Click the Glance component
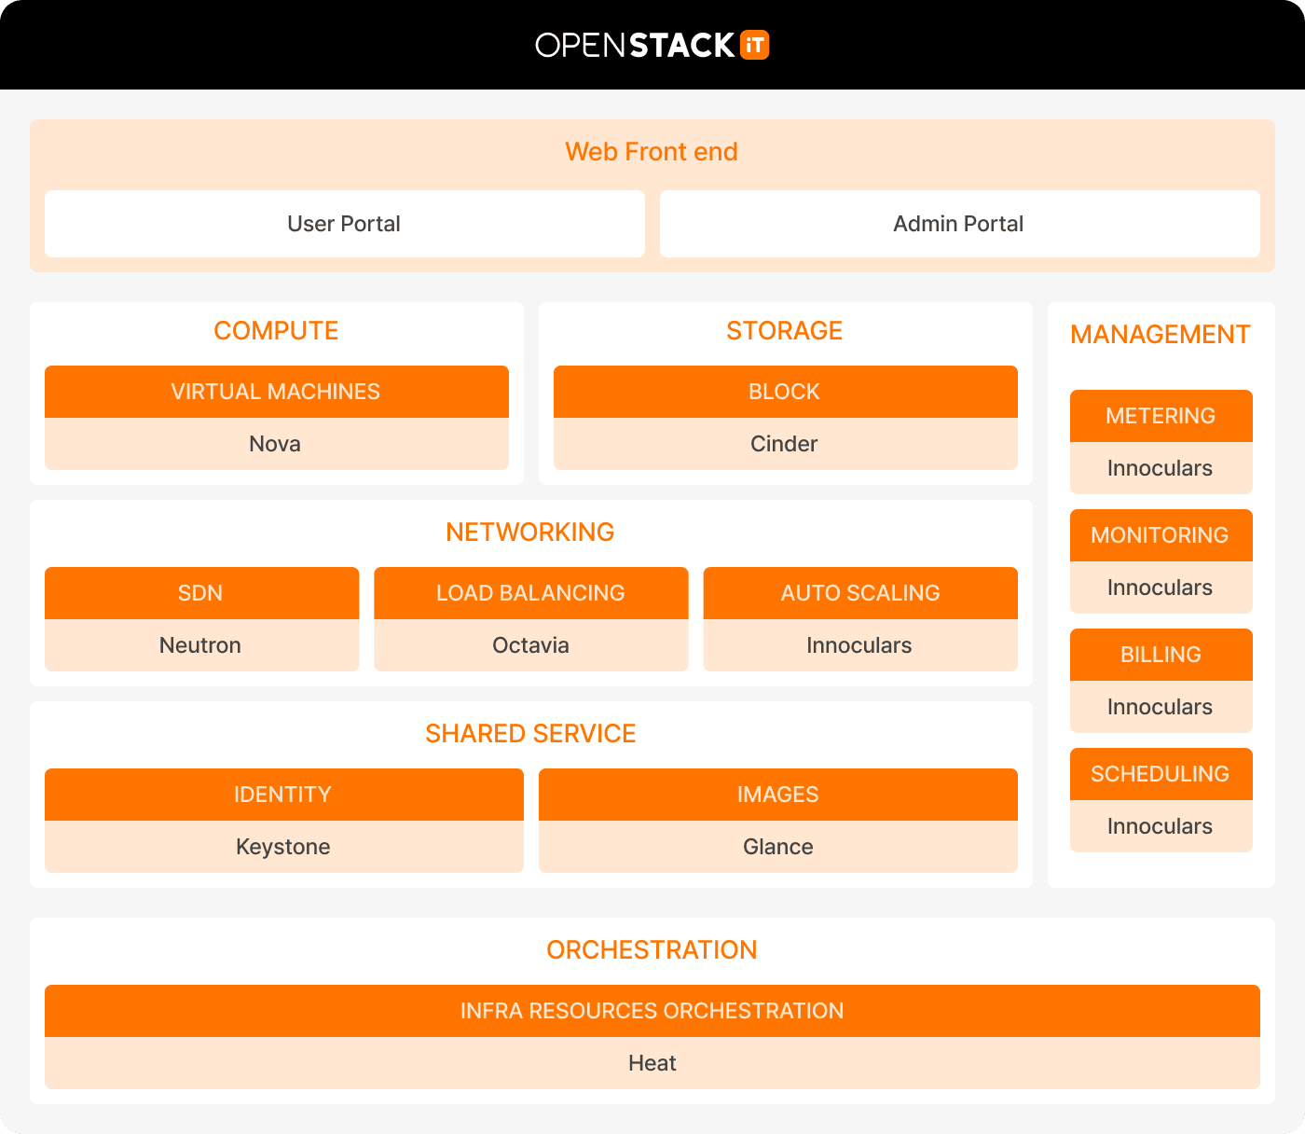The width and height of the screenshot is (1305, 1134). (777, 847)
